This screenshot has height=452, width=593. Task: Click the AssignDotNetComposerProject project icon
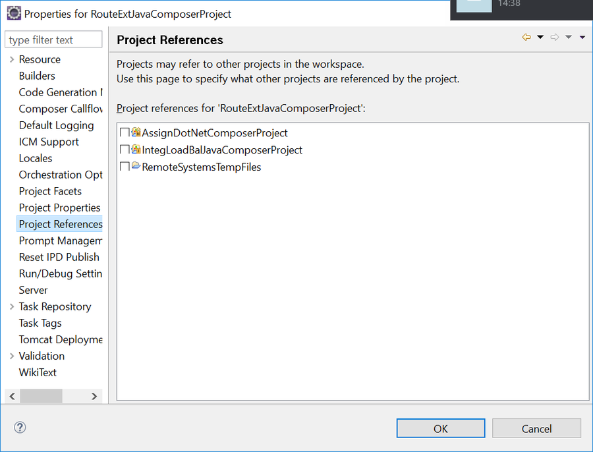[136, 132]
